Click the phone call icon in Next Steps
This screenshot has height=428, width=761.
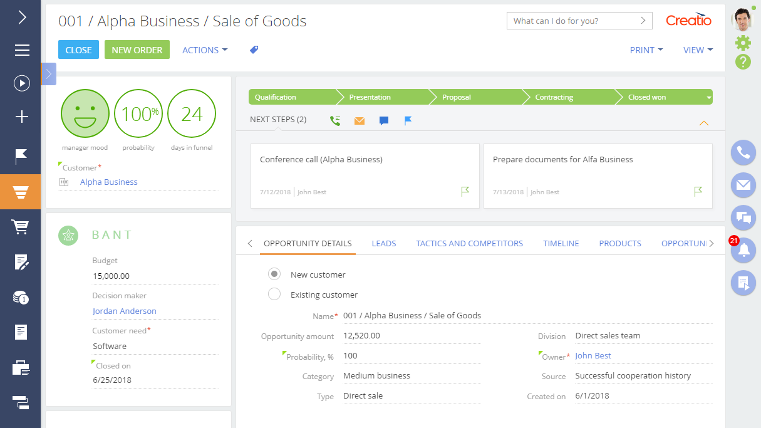click(x=335, y=120)
